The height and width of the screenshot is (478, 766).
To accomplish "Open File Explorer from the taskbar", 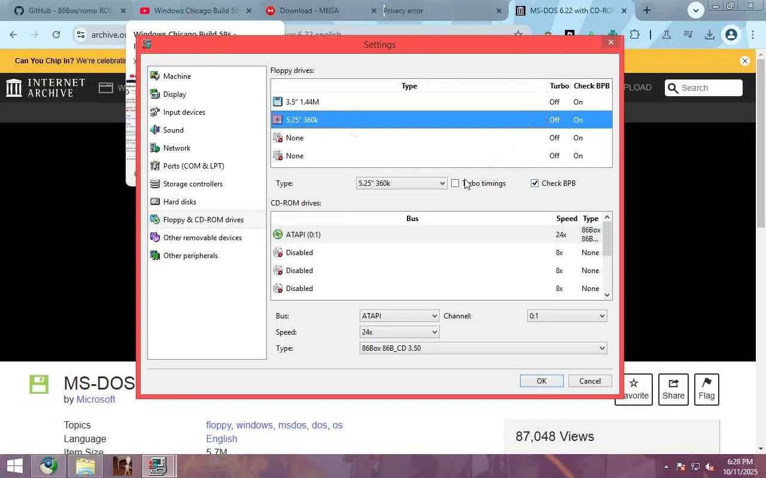I will click(x=86, y=466).
